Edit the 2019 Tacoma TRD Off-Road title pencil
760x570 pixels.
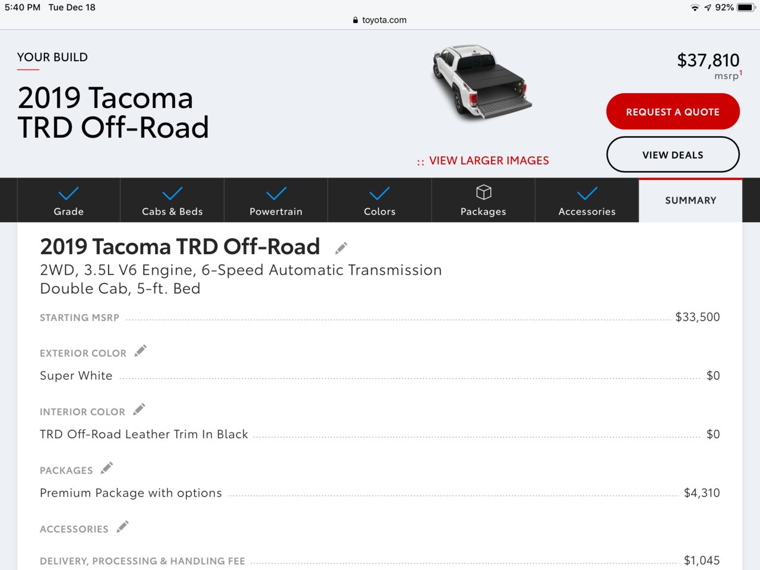pyautogui.click(x=341, y=248)
